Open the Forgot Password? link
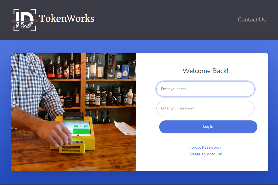This screenshot has height=185, width=278. (x=205, y=147)
